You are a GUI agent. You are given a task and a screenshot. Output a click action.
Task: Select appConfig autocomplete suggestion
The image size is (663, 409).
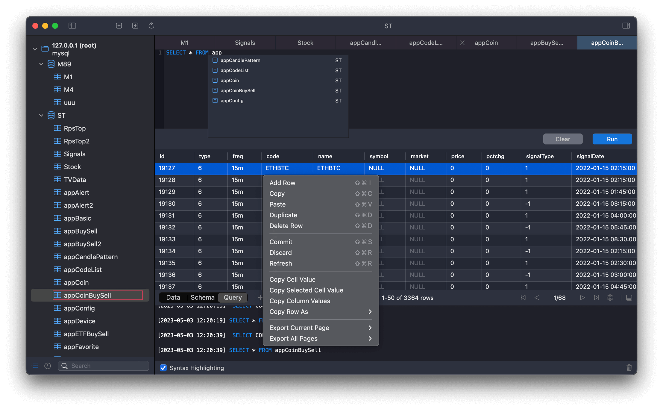[x=278, y=101]
